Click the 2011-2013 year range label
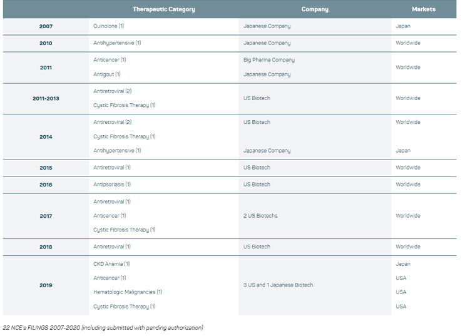Viewport: 465px width, 336px height. click(46, 98)
